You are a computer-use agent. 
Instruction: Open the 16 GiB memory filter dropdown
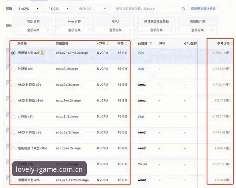click(58, 9)
